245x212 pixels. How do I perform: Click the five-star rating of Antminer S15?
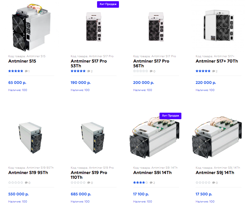point(16,71)
